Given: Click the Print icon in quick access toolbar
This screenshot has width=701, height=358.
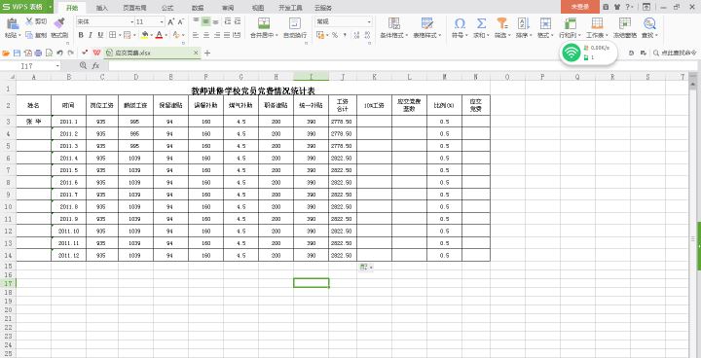Looking at the screenshot, I should pos(38,53).
